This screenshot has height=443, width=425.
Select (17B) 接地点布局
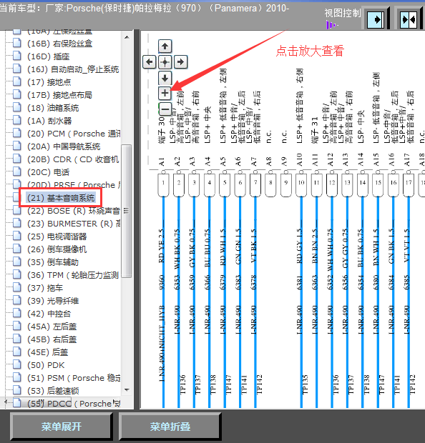(x=59, y=95)
